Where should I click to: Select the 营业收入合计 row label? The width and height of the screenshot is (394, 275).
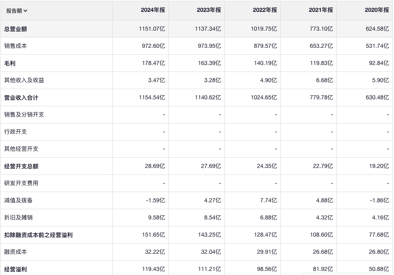coord(21,98)
